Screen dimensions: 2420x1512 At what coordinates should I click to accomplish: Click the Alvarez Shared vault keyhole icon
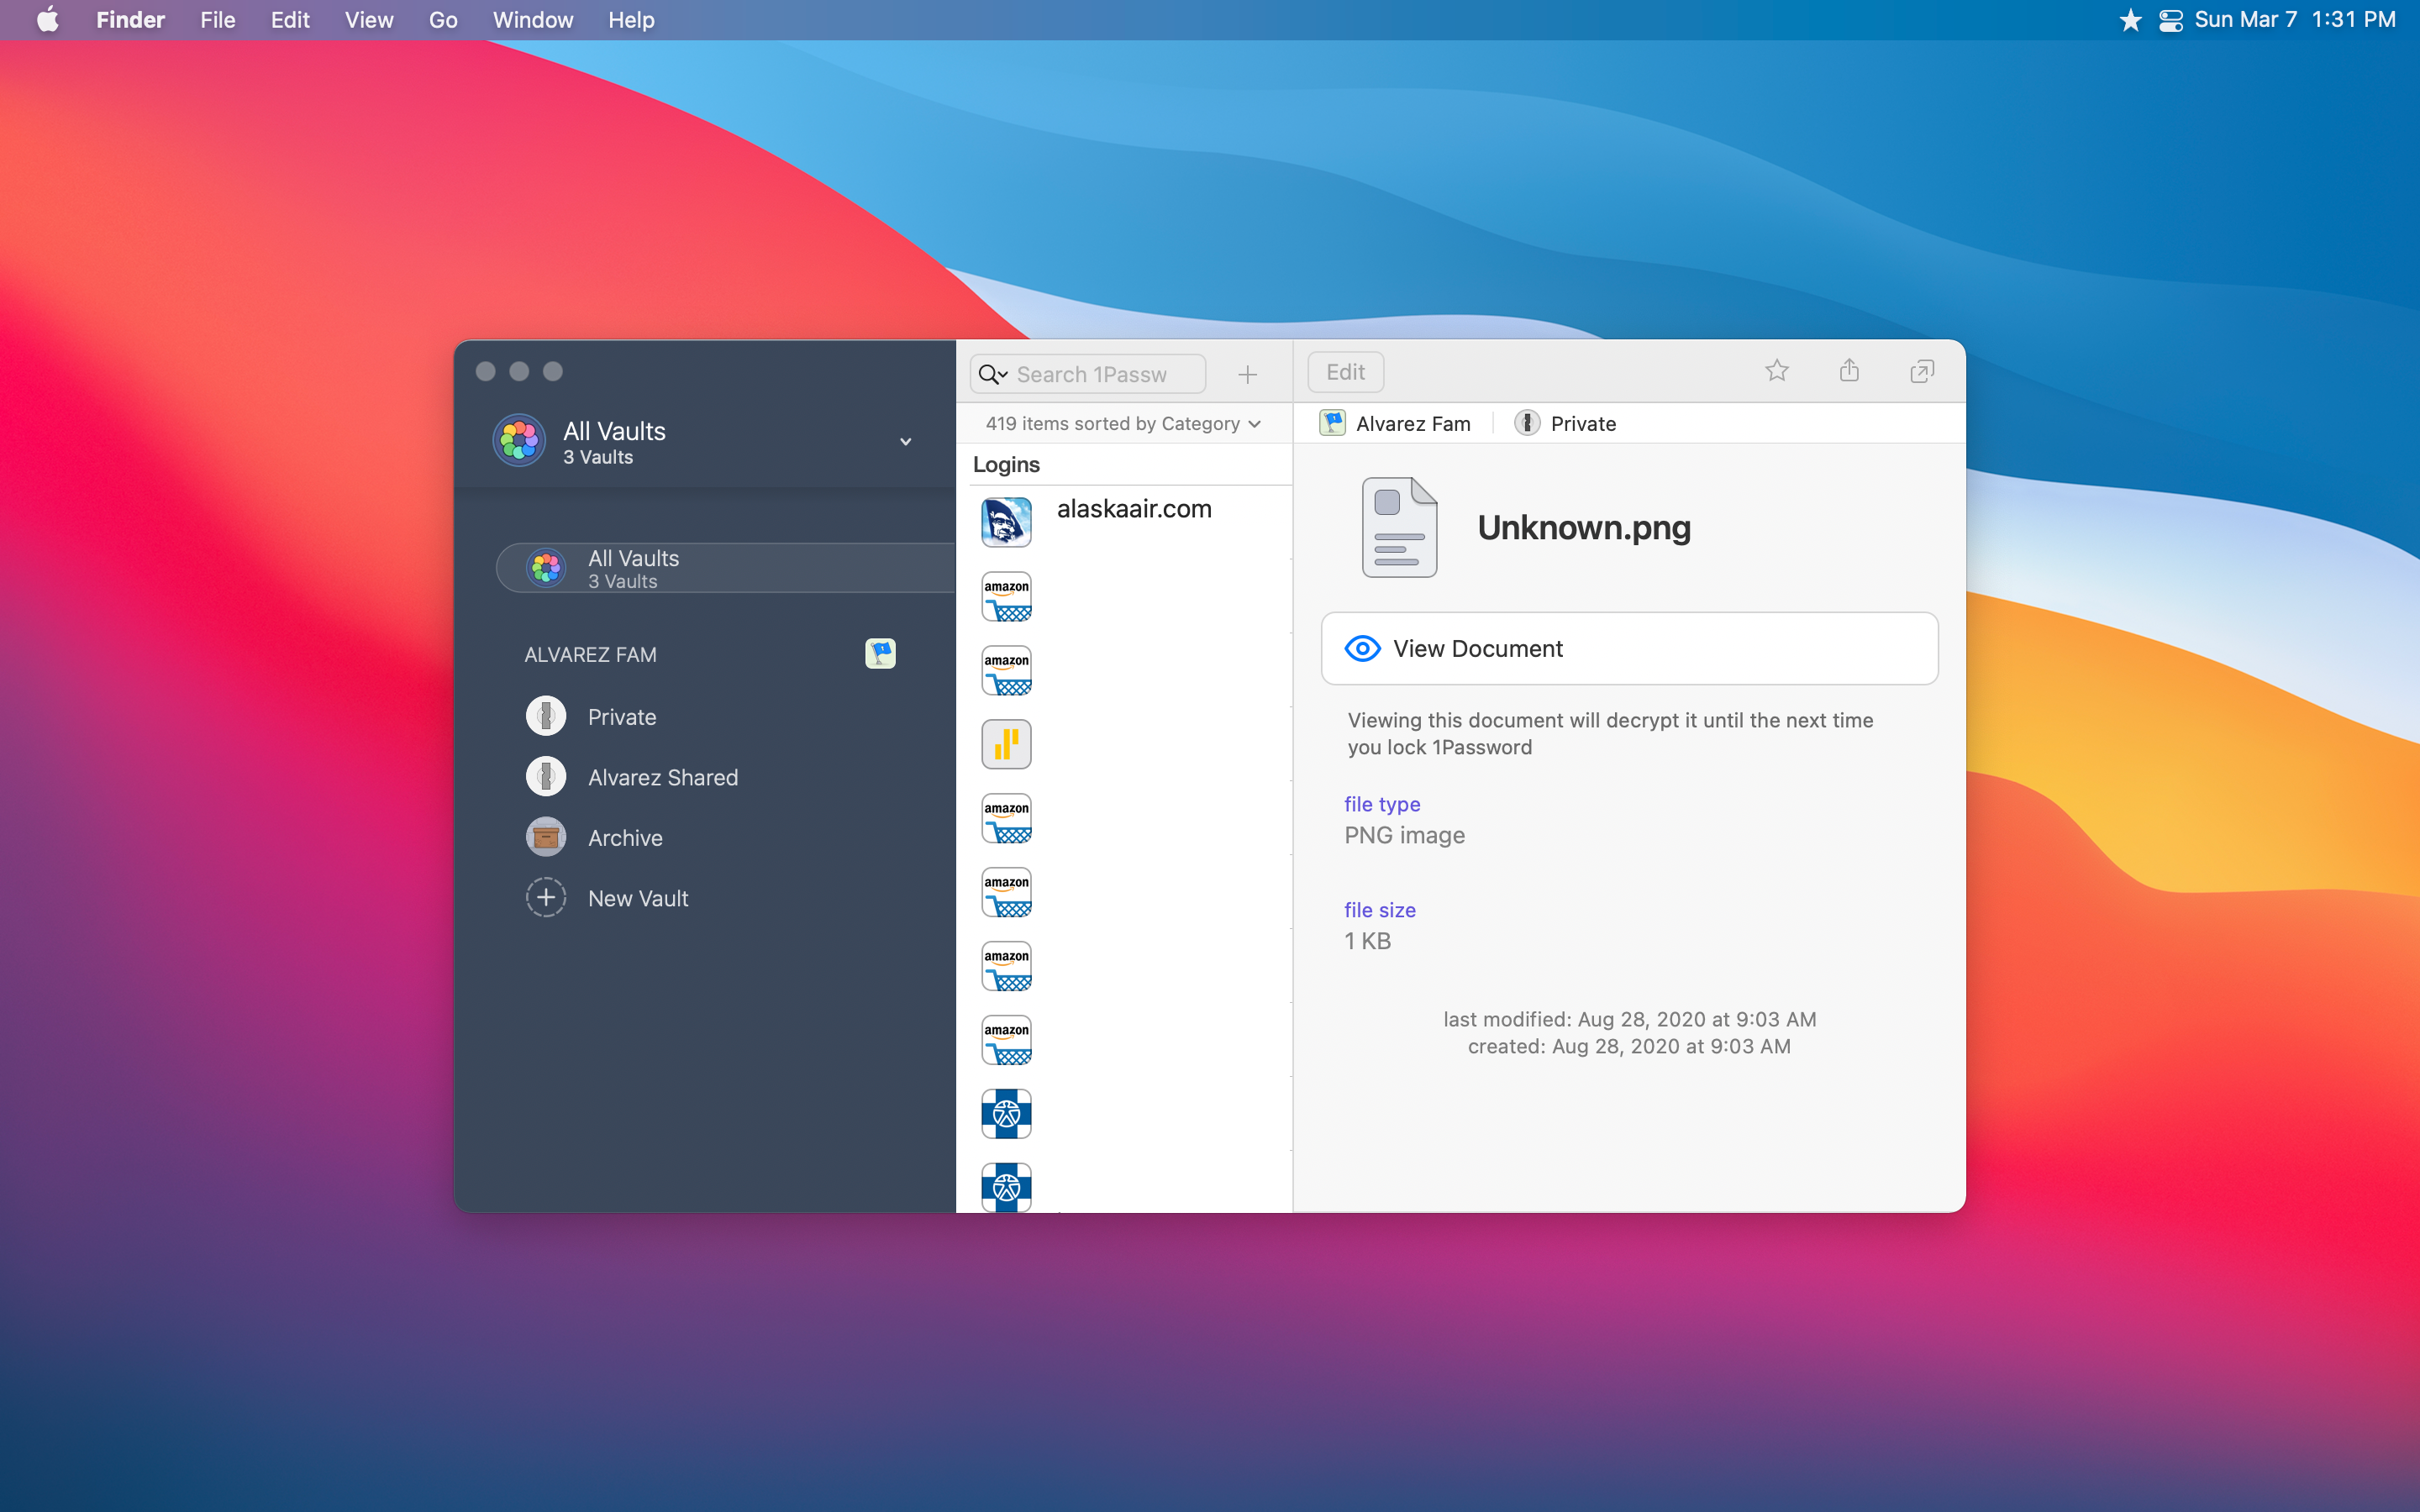[x=546, y=776]
